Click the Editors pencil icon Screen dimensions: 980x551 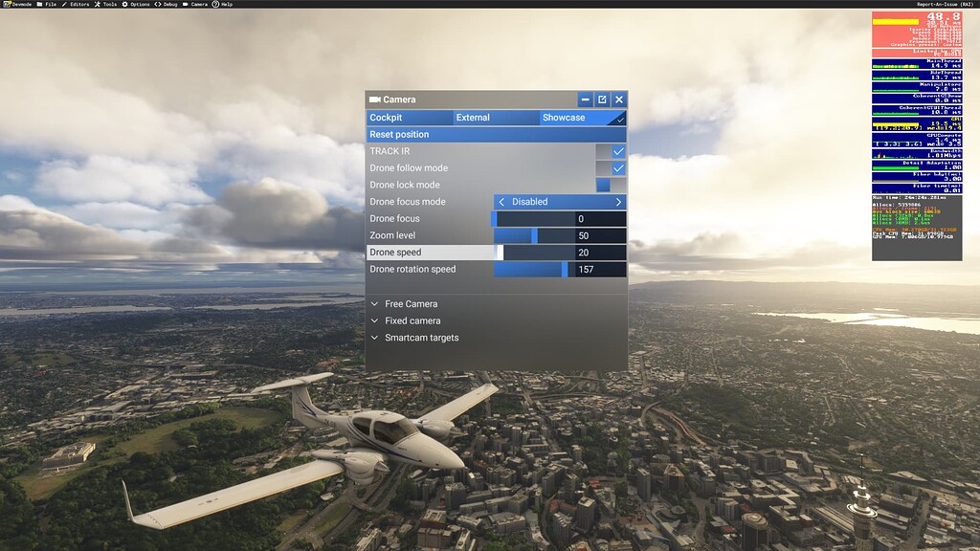[64, 4]
